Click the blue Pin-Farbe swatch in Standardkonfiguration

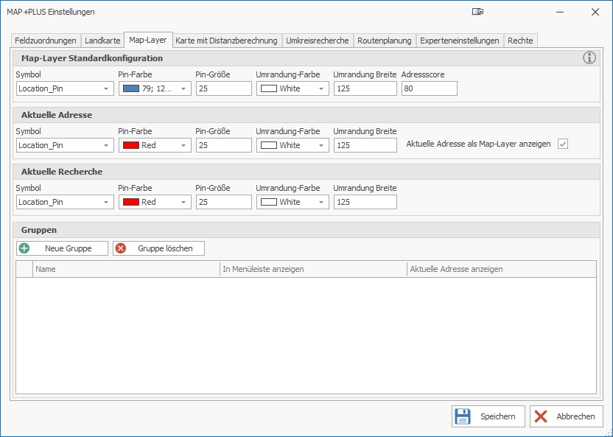130,88
